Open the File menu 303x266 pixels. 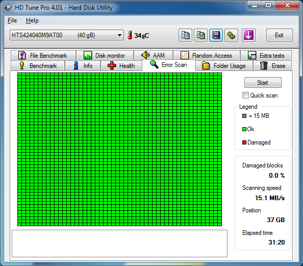pos(12,20)
